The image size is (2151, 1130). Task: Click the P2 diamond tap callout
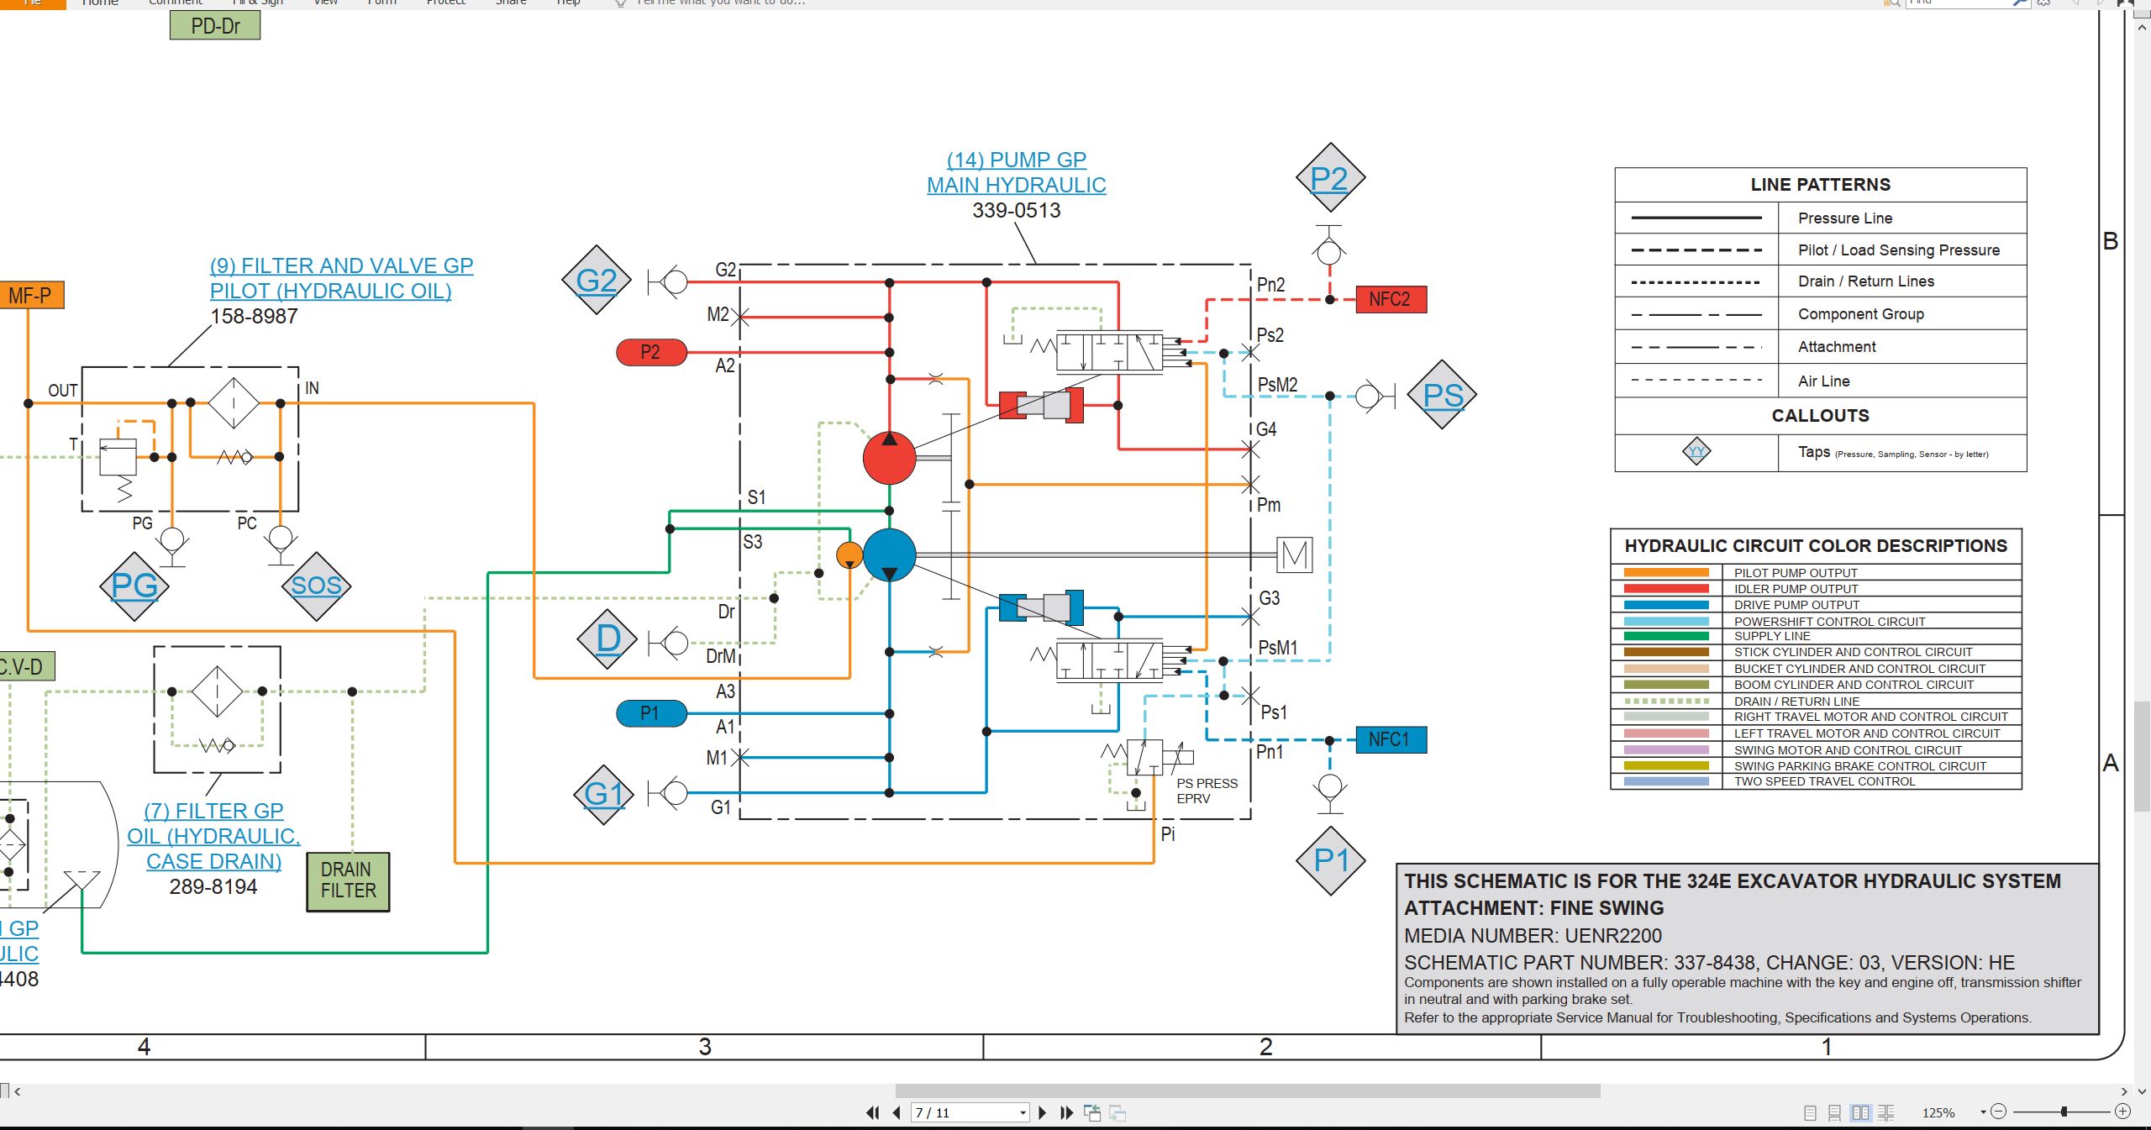[1329, 178]
